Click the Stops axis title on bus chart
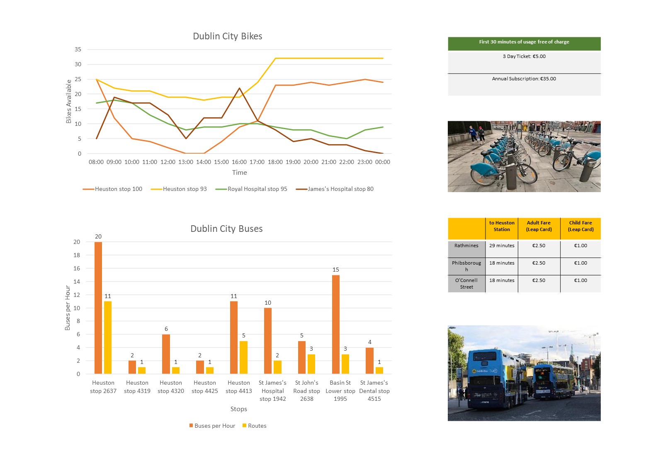Viewport: 658px width, 465px height. [239, 409]
